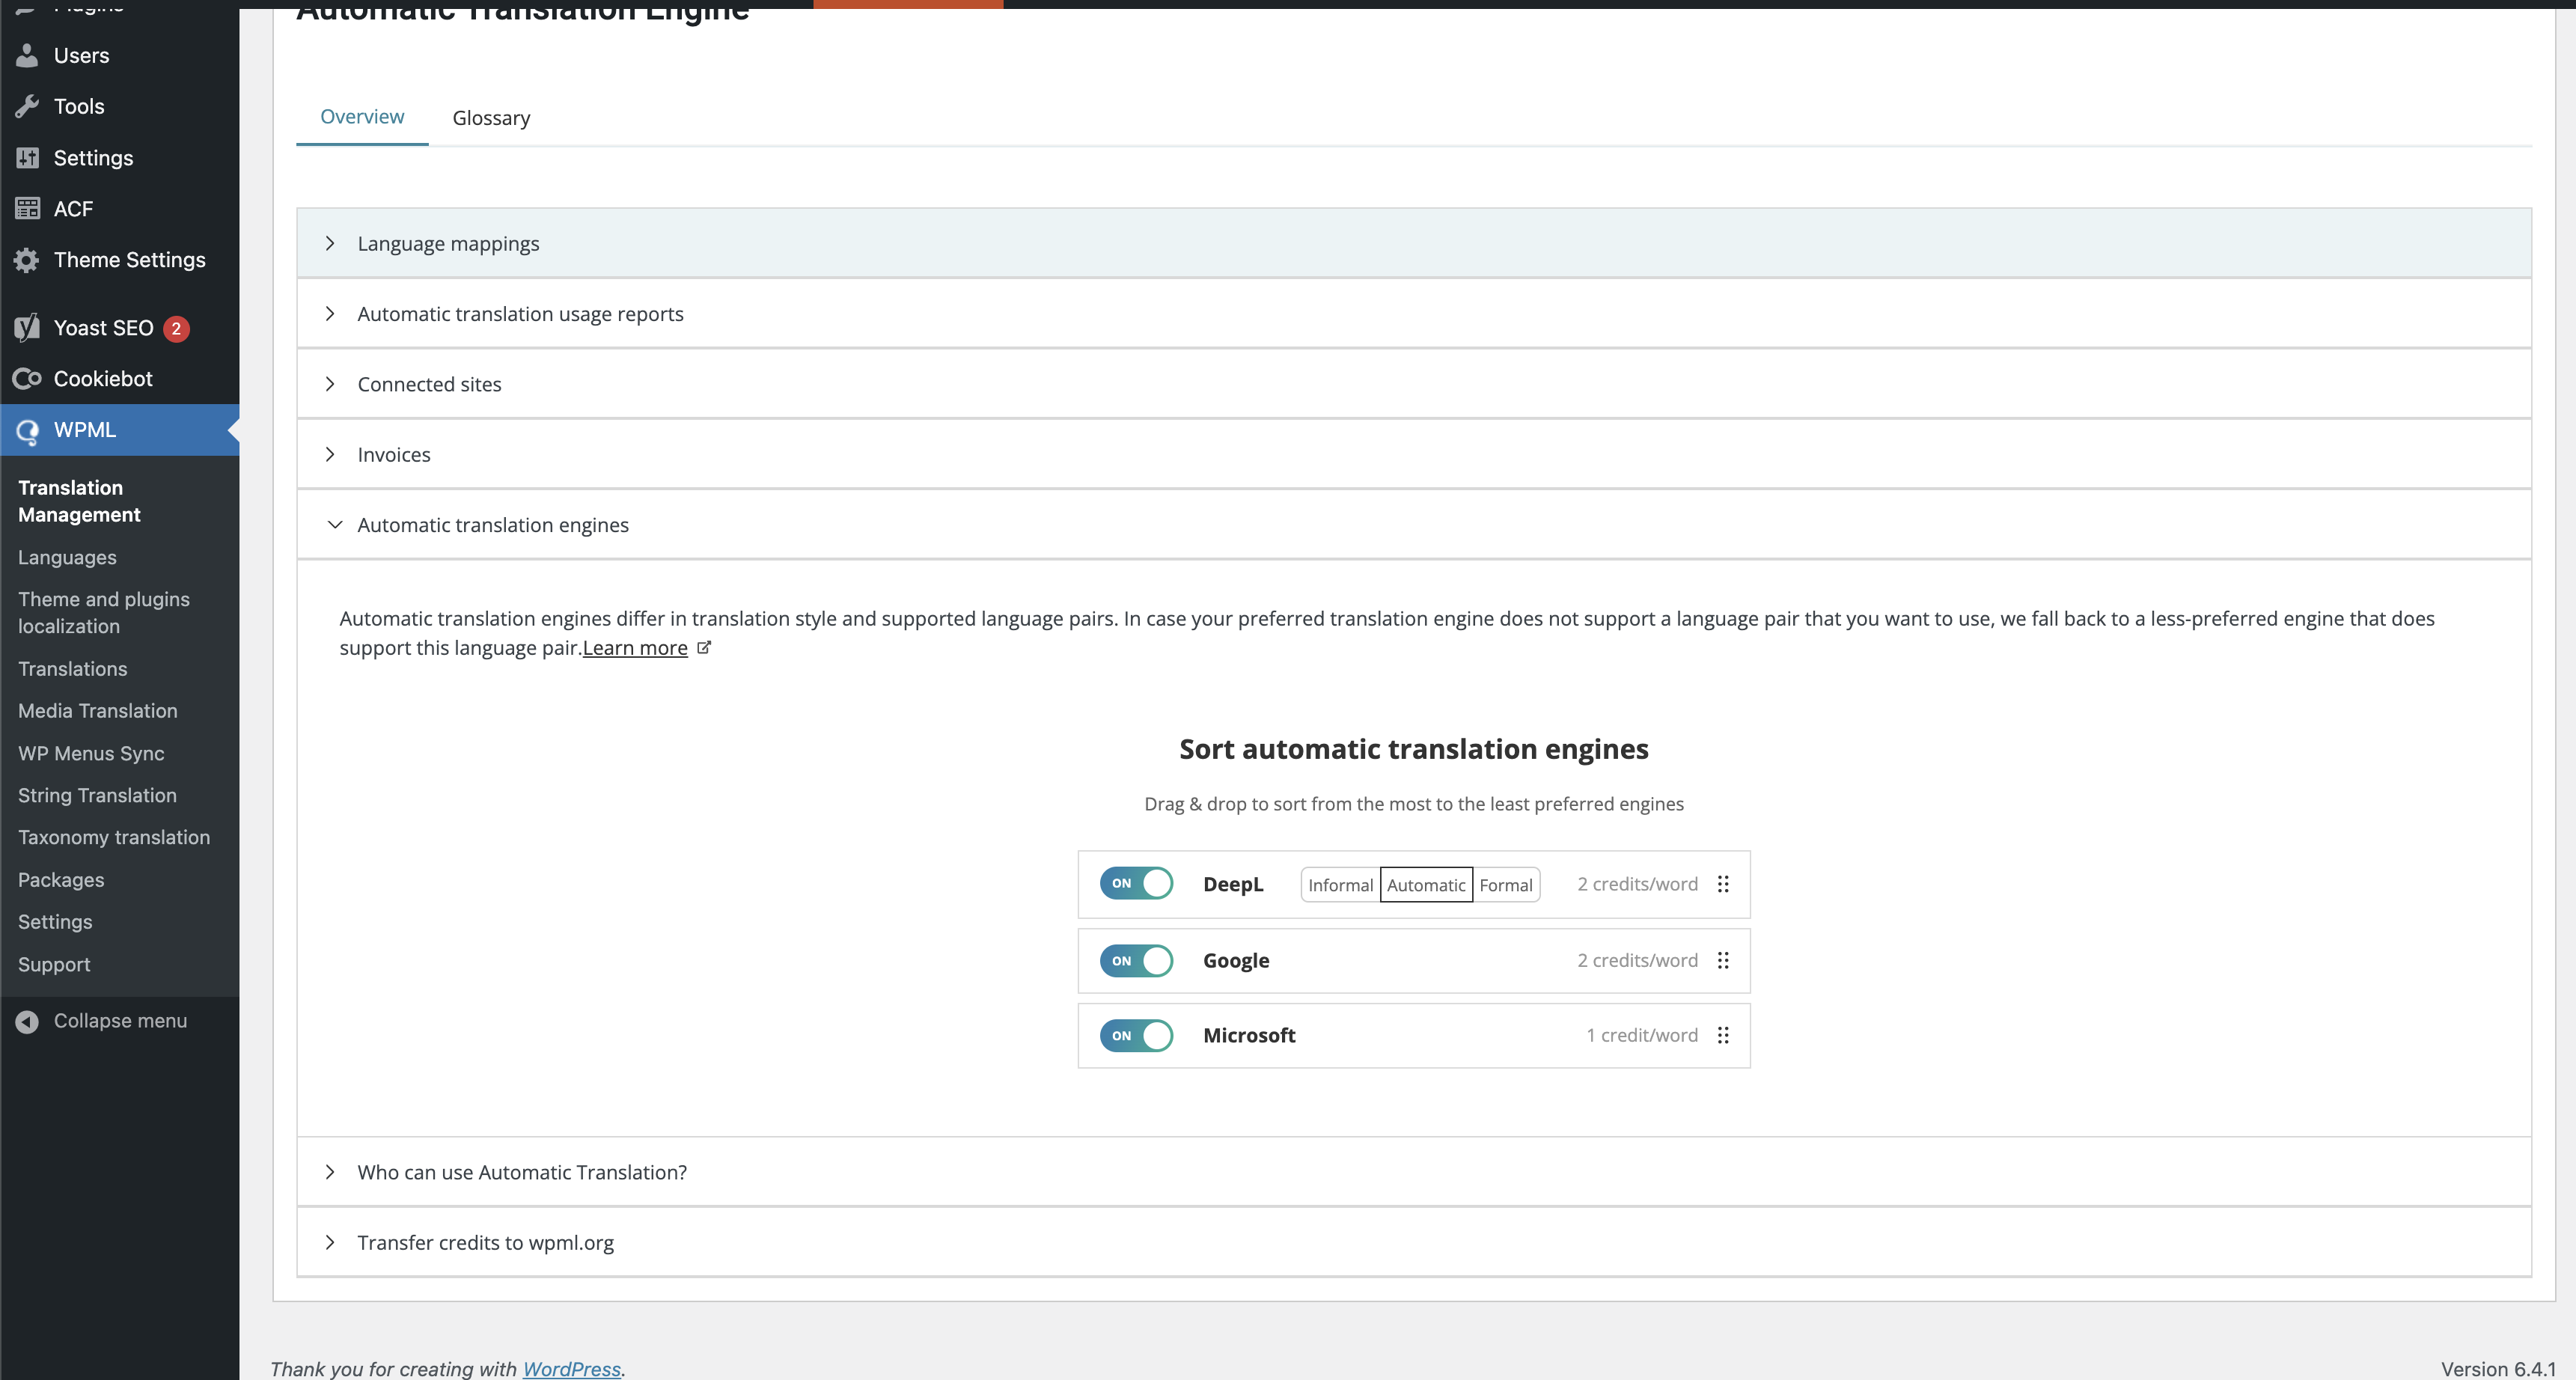Screen dimensions: 2576x1380
Task: Click the Settings sliders icon
Action: tap(27, 158)
